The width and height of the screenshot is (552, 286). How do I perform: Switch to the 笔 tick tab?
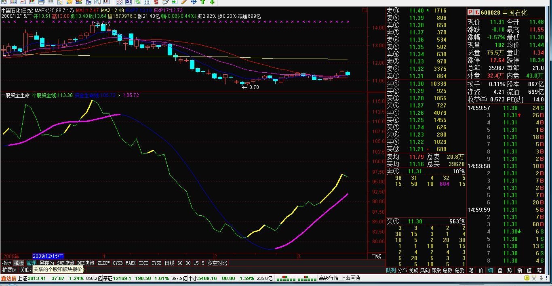(x=471, y=270)
